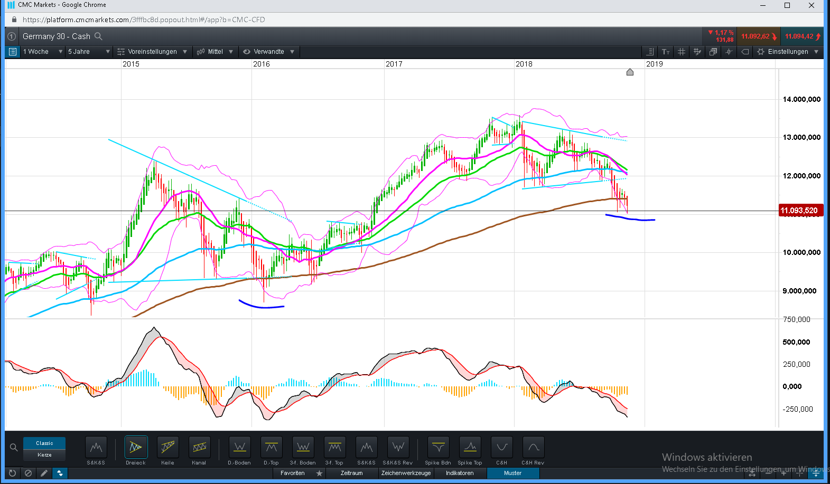The width and height of the screenshot is (830, 484).
Task: Click the search icon next to Germany 30 - Cash
Action: click(x=98, y=36)
